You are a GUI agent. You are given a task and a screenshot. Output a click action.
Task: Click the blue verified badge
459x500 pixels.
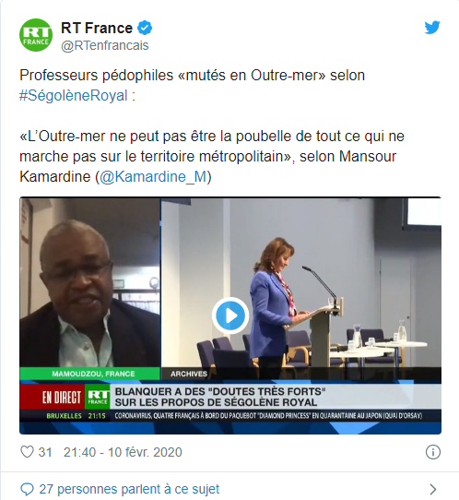145,28
